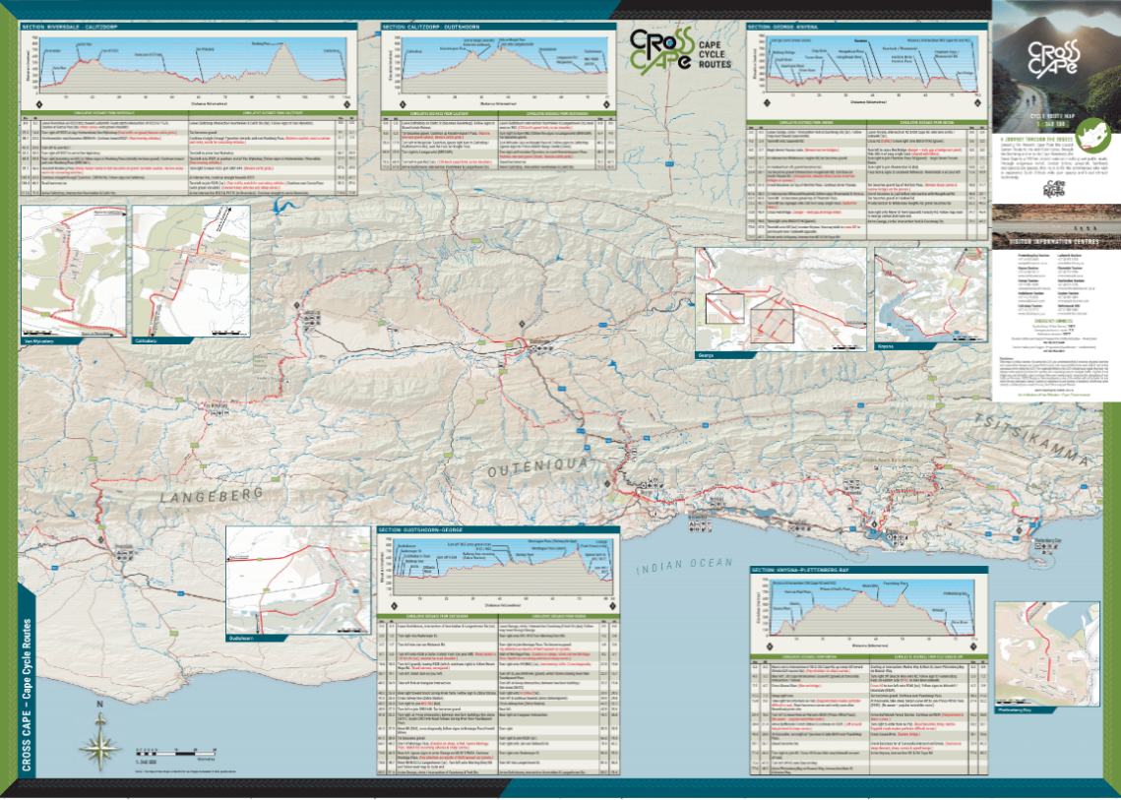Click the George–Knysna elevation profile chart
Screen dimensions: 1121x800
coord(866,74)
